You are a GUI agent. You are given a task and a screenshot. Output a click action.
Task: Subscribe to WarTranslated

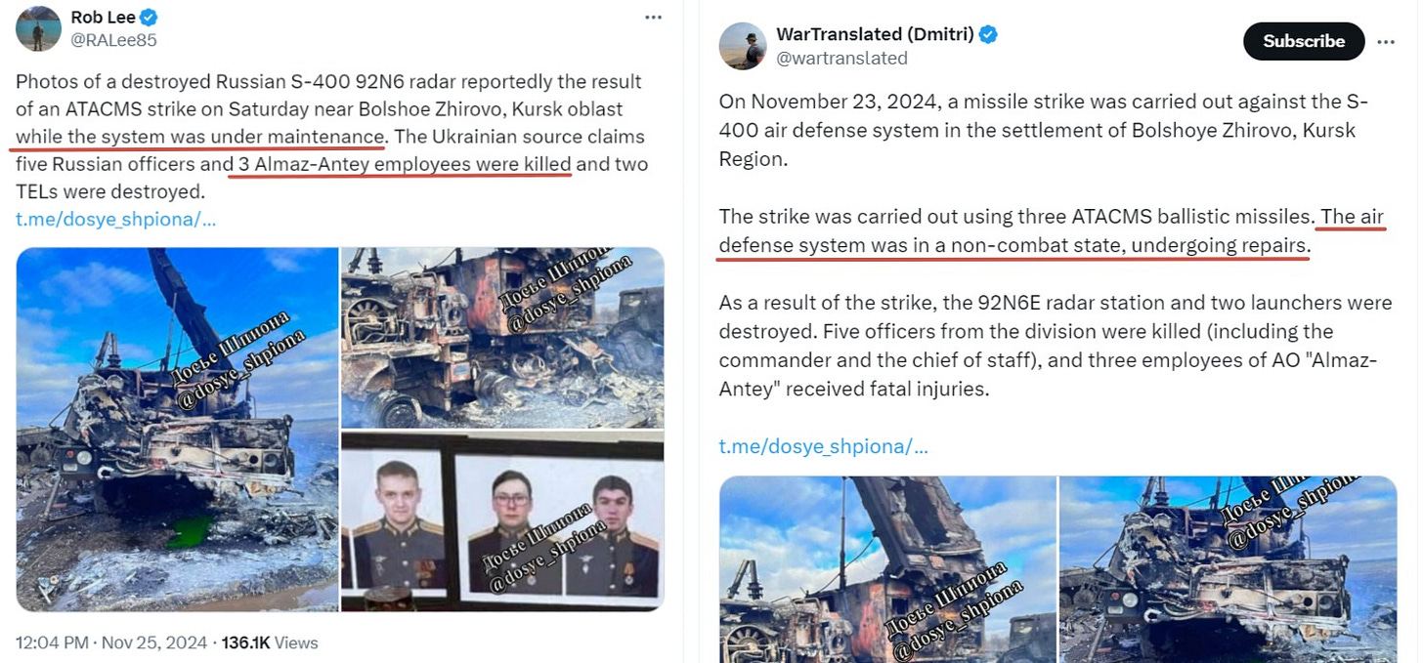click(x=1304, y=41)
